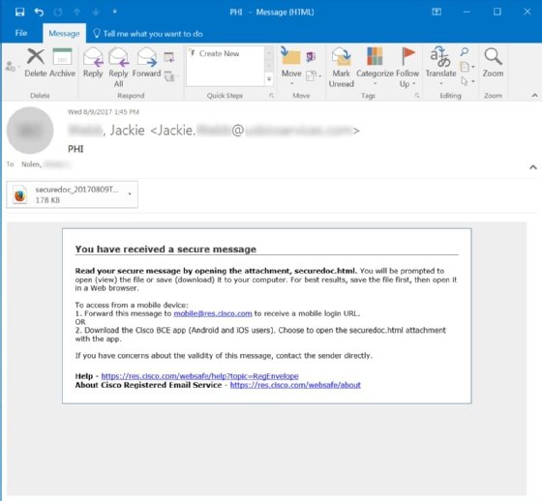Expand the Quick Steps gallery arrow
Screen dimensions: 542x501
(x=269, y=80)
